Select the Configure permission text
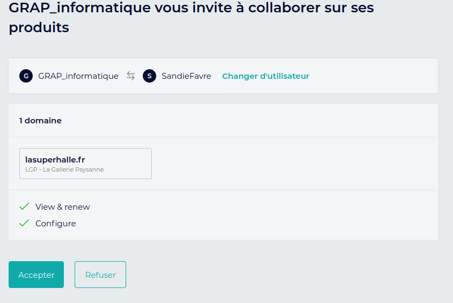 [x=56, y=223]
